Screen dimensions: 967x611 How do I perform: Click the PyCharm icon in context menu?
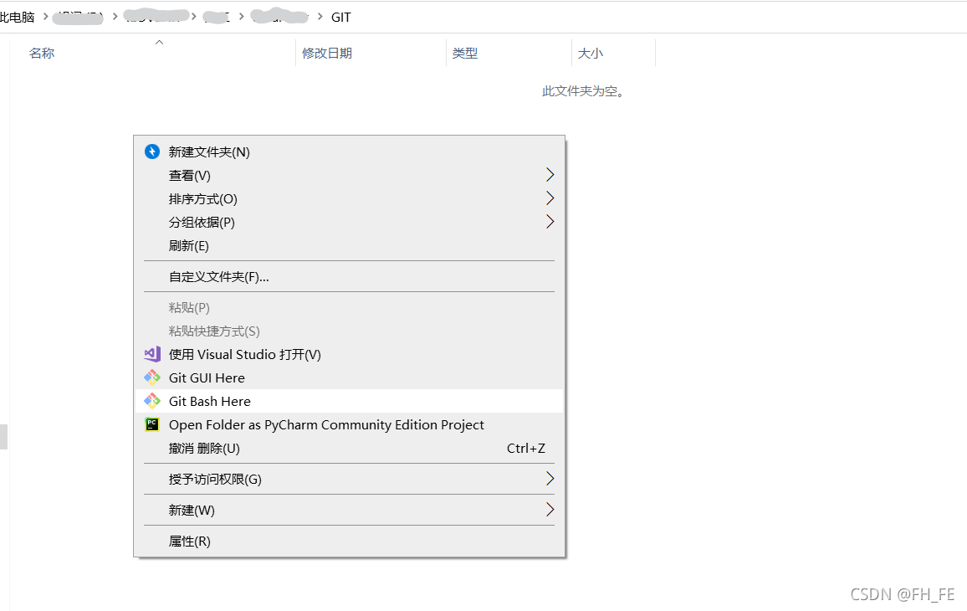(151, 424)
